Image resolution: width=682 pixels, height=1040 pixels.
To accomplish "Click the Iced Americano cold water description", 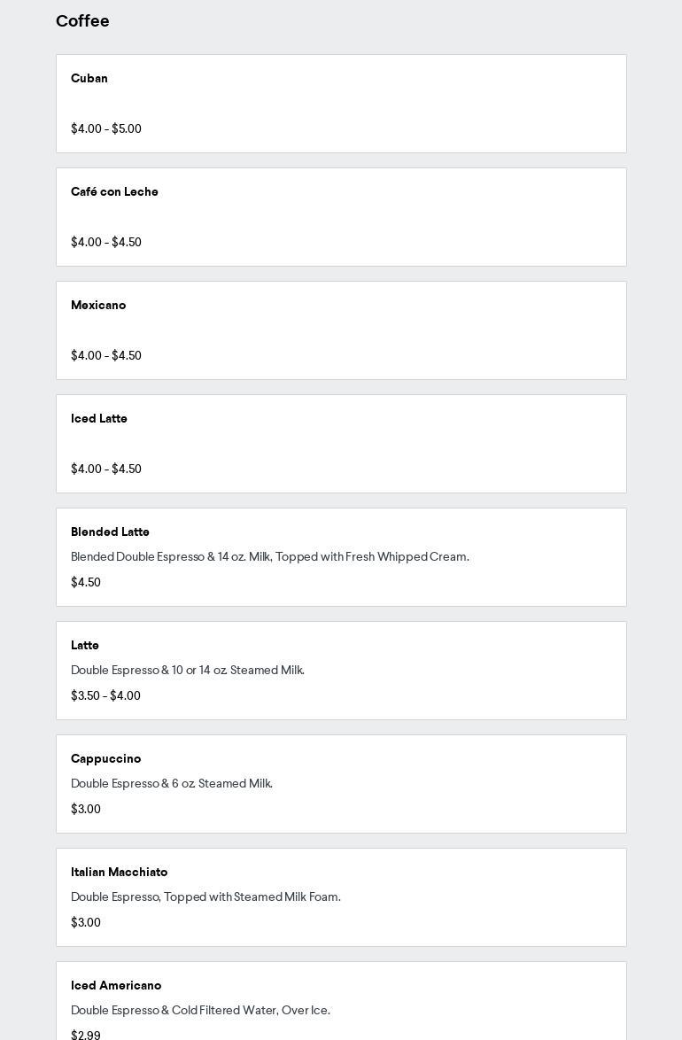I will 200,1011.
